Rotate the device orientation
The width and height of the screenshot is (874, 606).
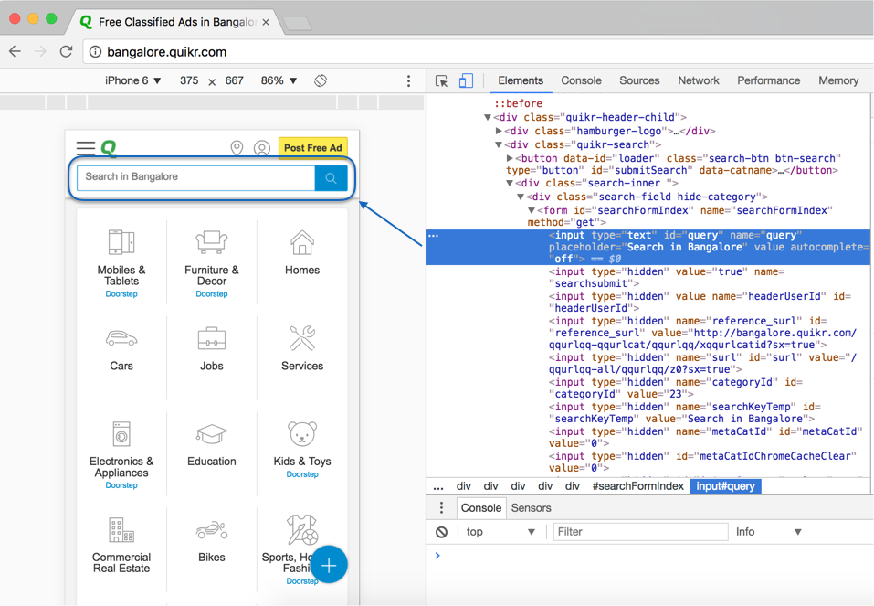click(x=321, y=81)
